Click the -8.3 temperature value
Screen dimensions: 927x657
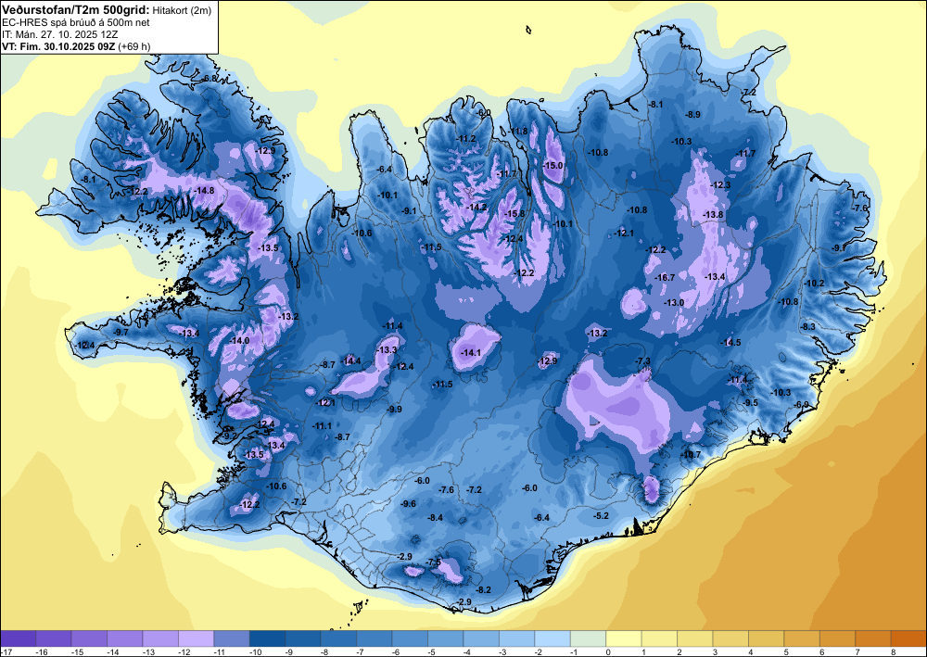click(808, 327)
